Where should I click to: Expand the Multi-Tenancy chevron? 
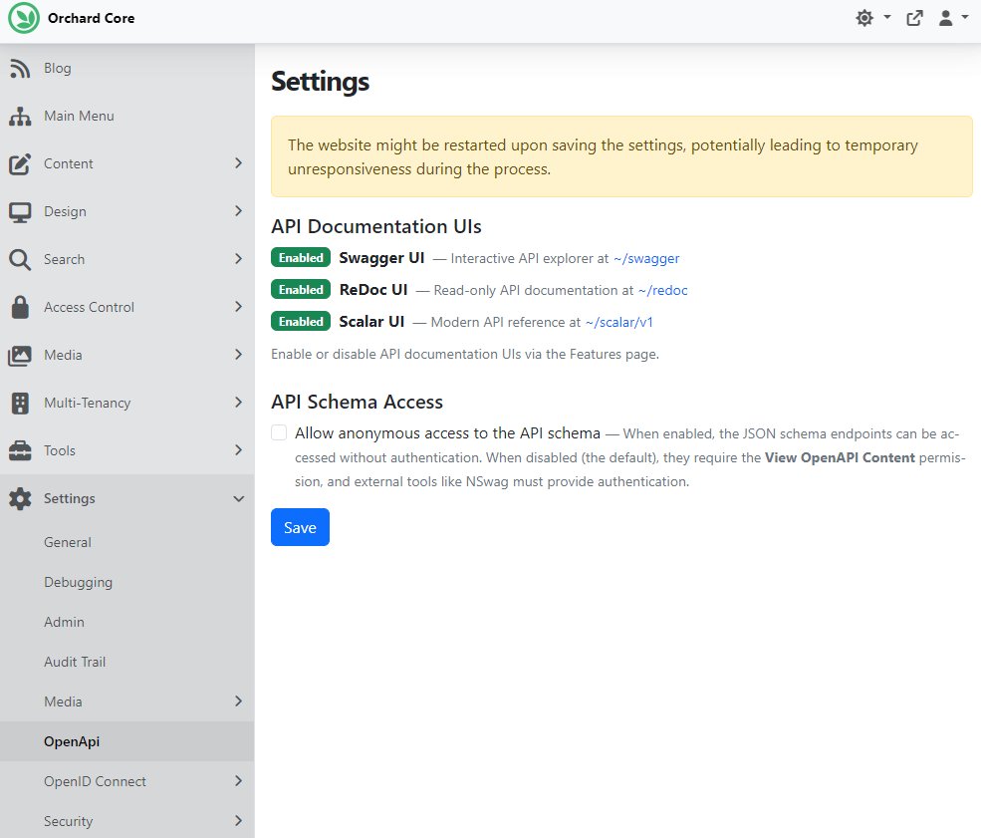point(238,403)
